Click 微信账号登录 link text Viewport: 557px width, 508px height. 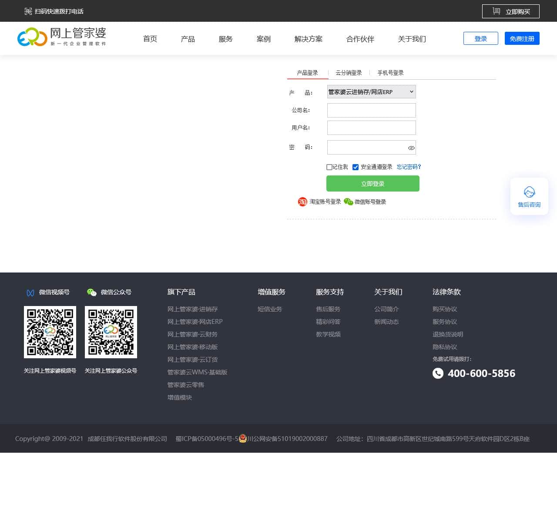(370, 202)
